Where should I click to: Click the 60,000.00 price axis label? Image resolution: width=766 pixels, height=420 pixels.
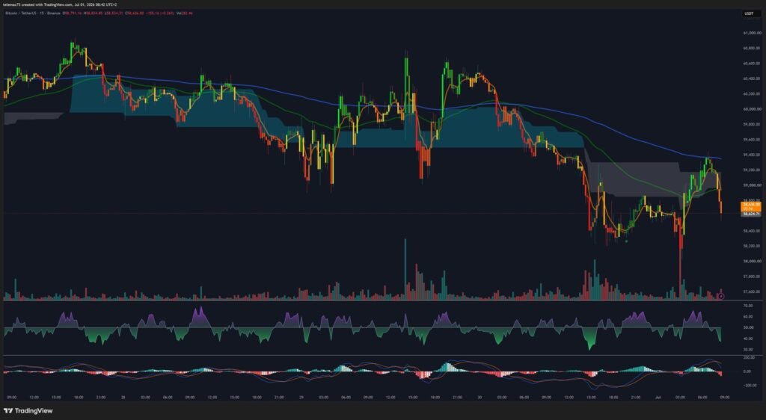click(x=751, y=109)
